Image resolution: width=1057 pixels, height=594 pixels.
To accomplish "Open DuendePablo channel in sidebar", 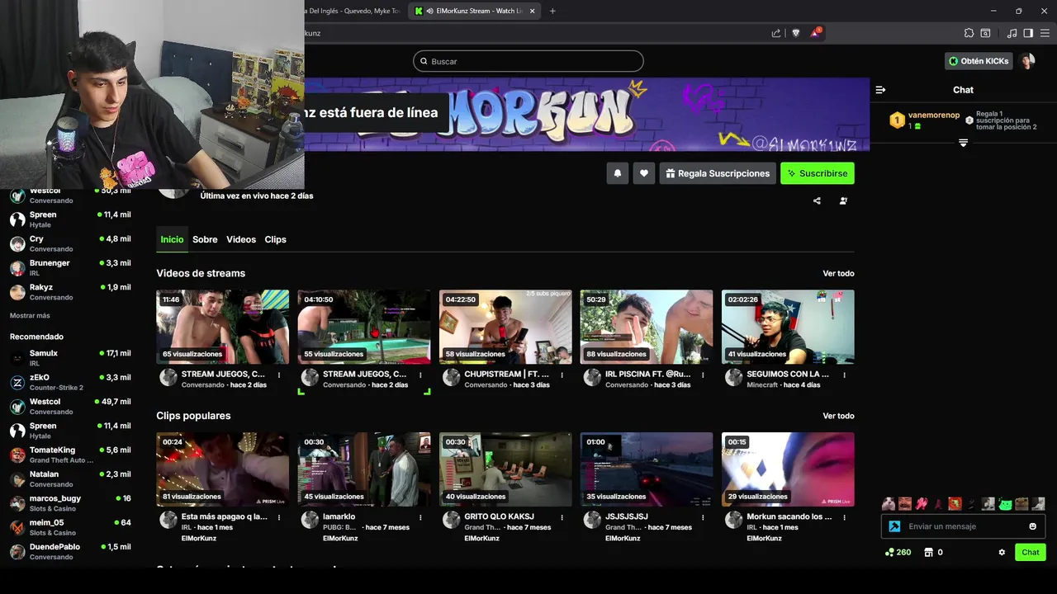I will click(70, 551).
